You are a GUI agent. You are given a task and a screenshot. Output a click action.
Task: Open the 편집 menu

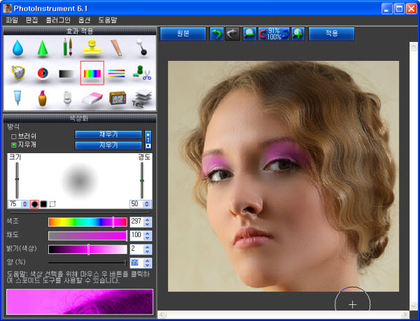[31, 20]
